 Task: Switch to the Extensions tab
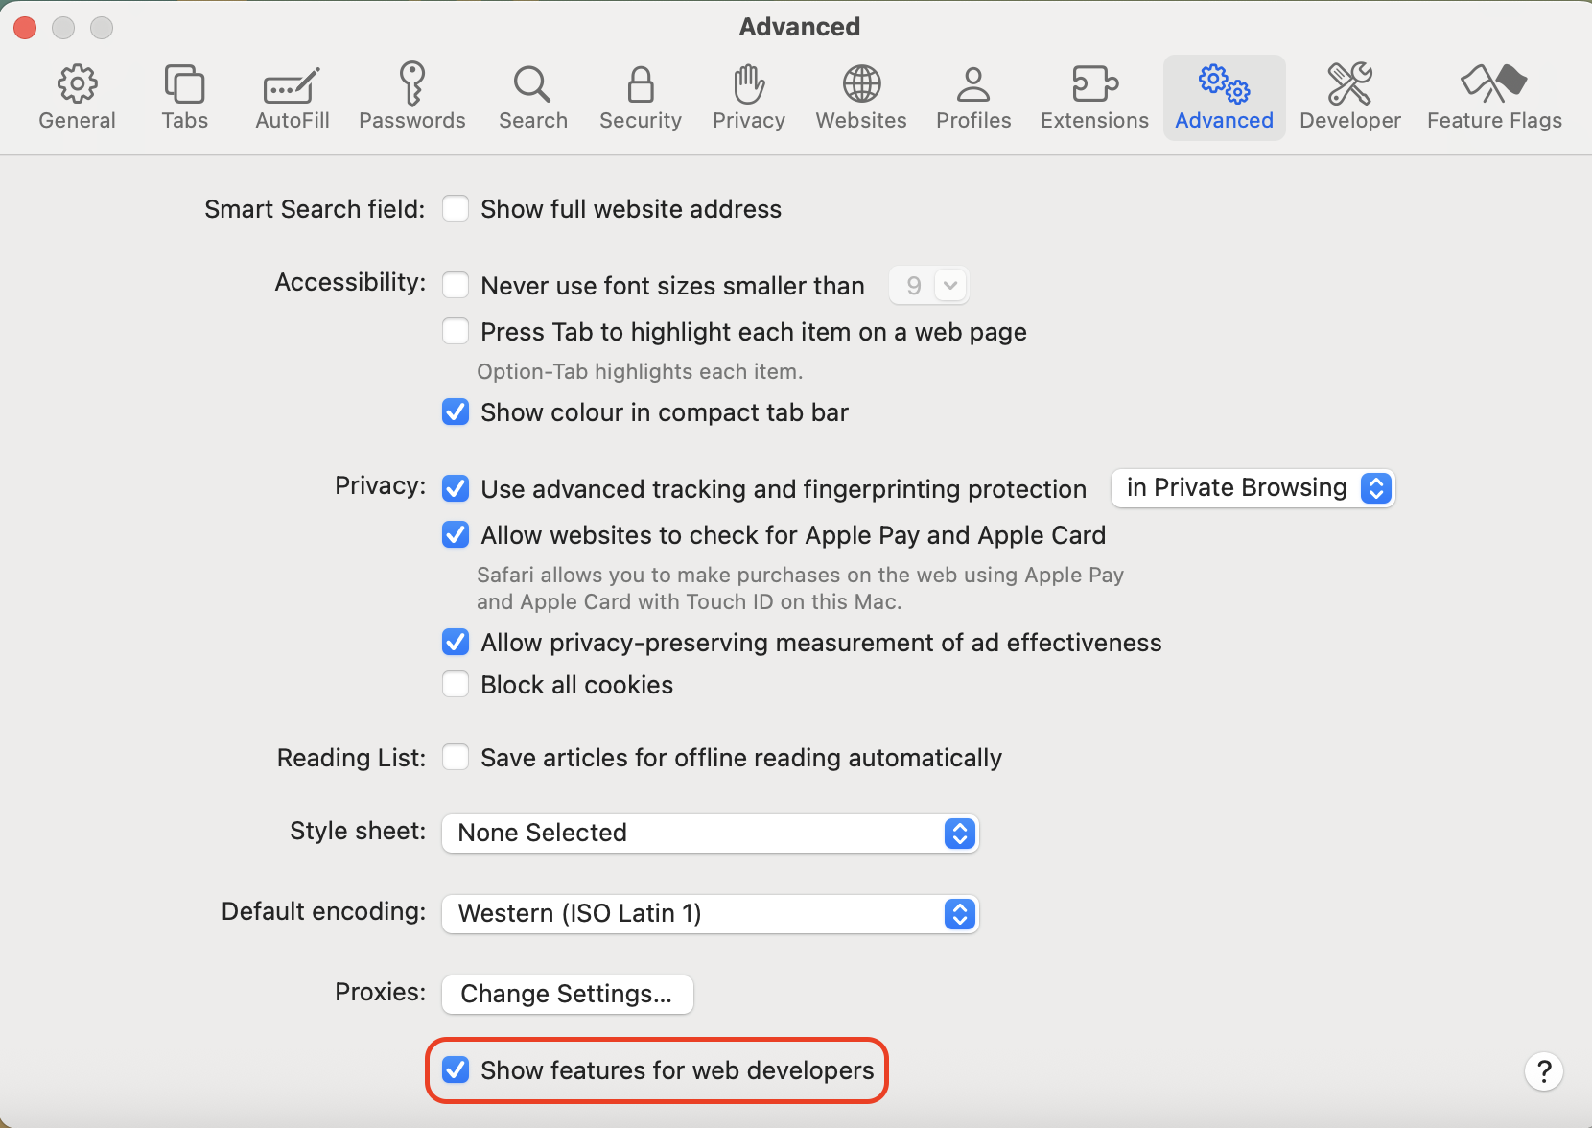tap(1092, 96)
